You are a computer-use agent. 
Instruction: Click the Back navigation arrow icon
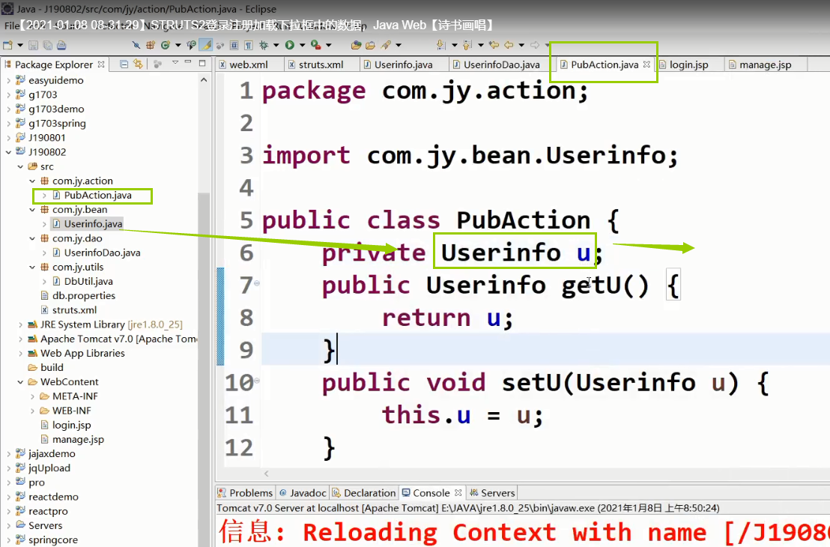coord(509,45)
